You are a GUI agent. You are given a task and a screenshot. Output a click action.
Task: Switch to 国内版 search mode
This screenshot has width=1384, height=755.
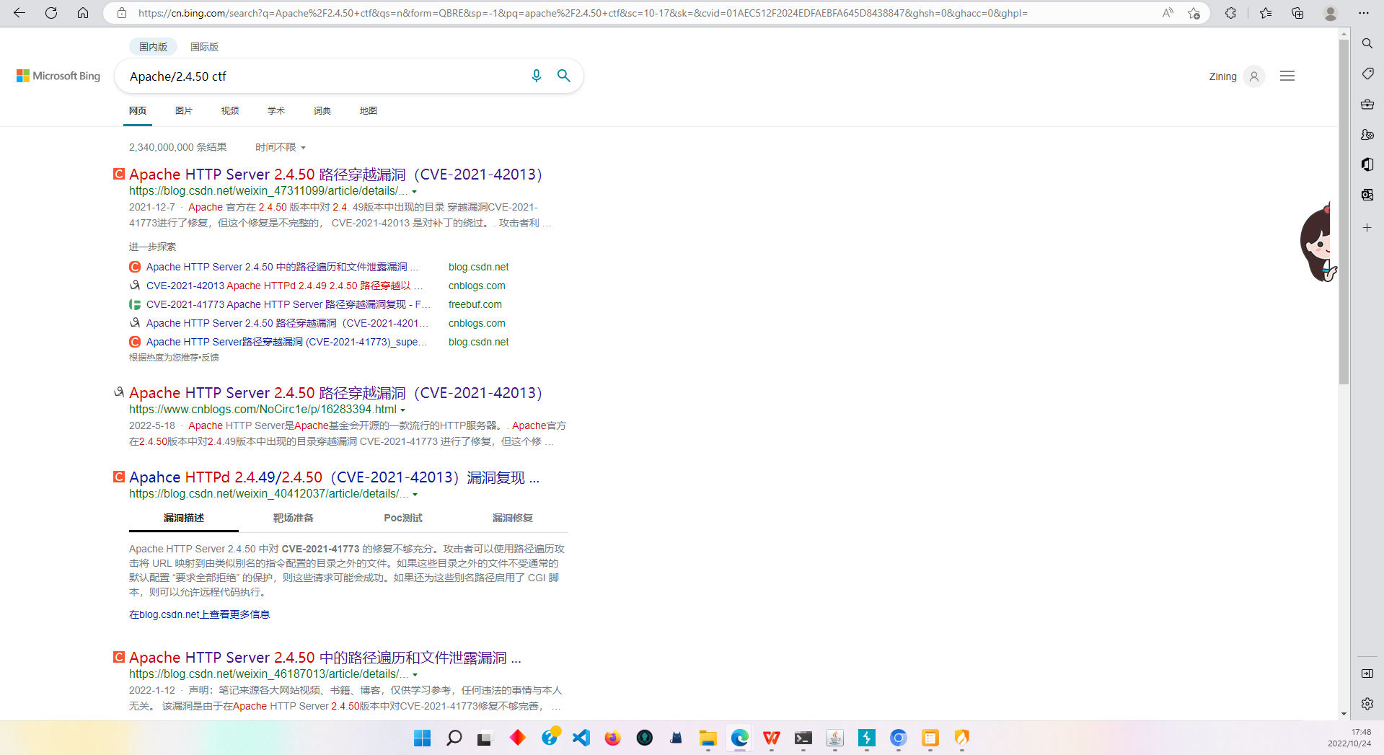tap(153, 47)
